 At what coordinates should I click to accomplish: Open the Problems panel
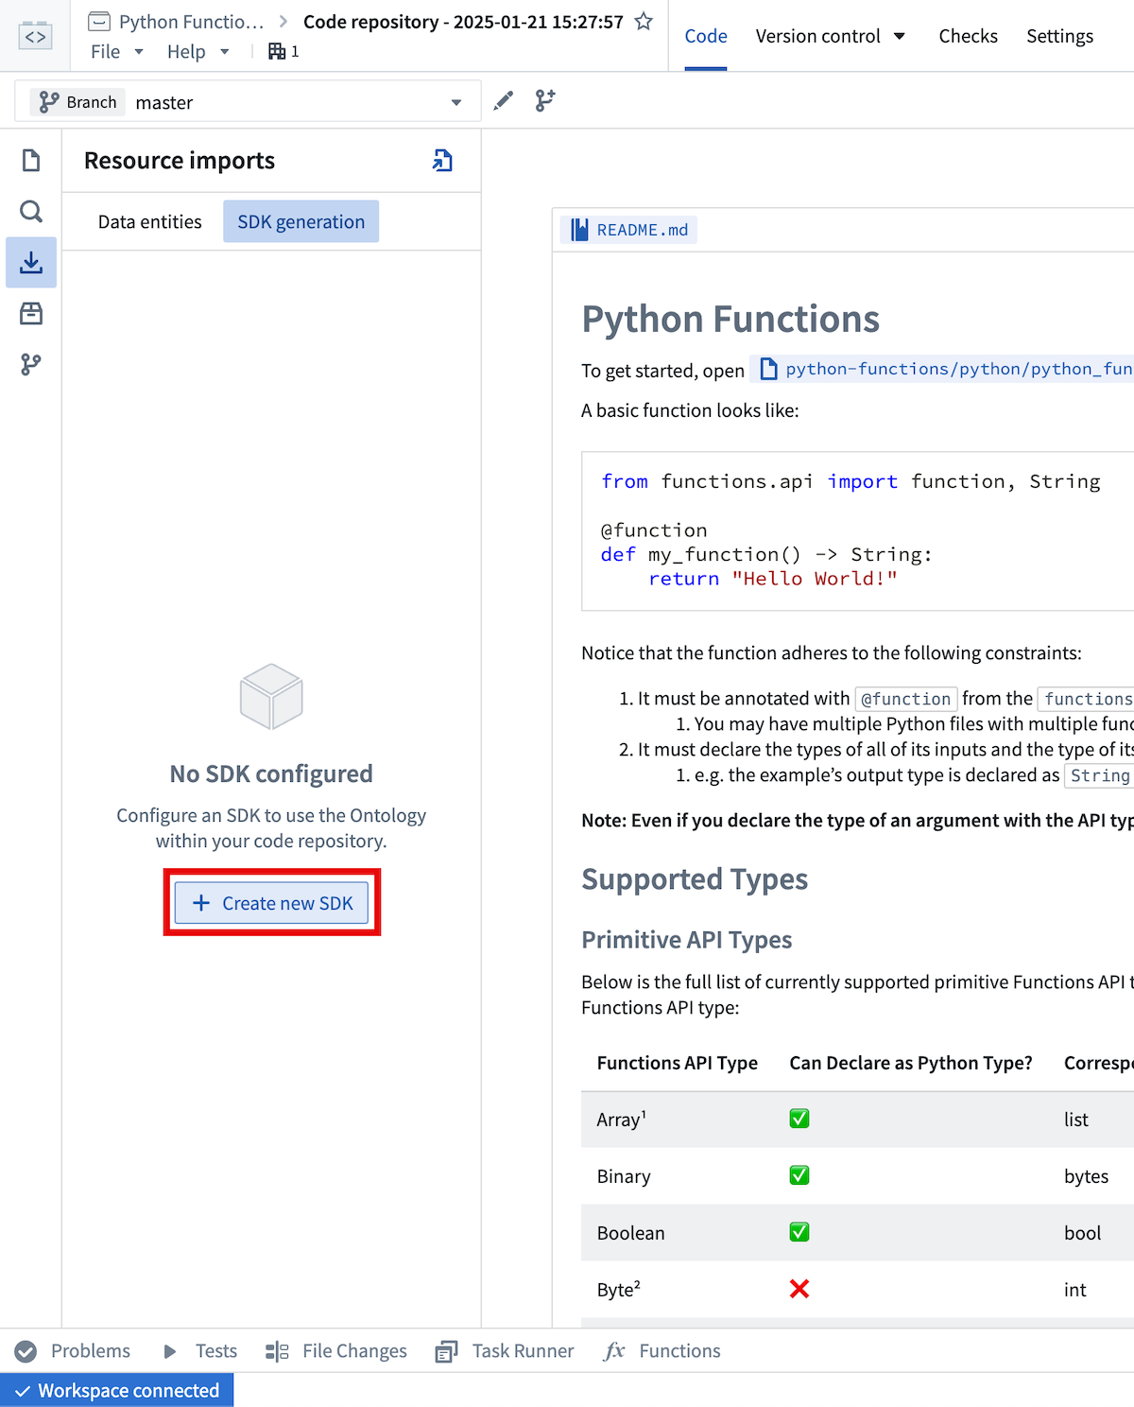pyautogui.click(x=73, y=1351)
